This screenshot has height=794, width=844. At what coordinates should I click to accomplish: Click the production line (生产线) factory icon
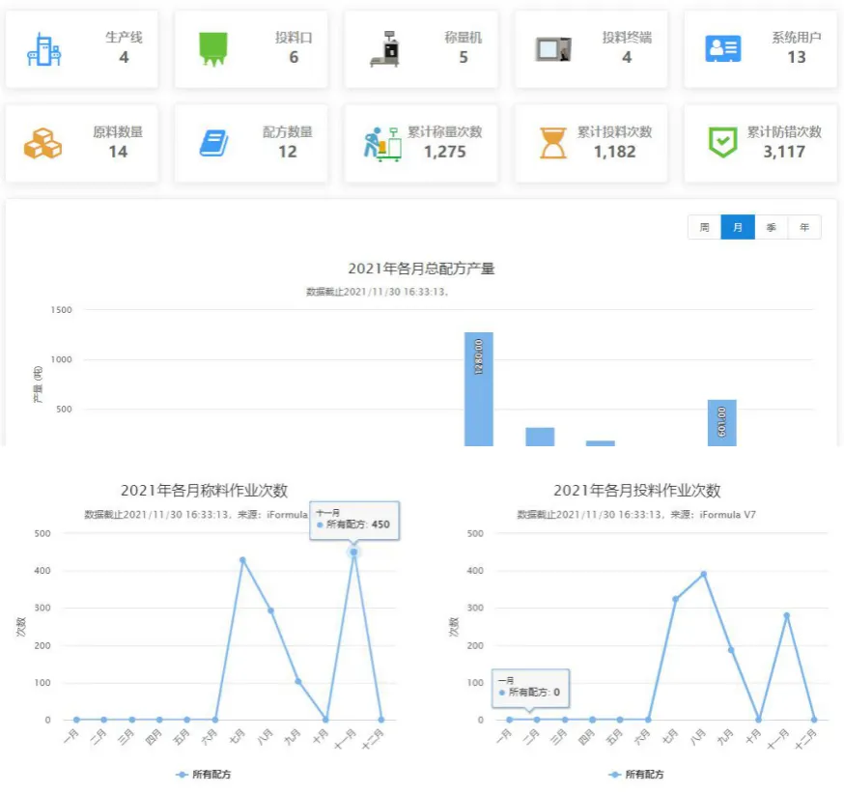[43, 49]
